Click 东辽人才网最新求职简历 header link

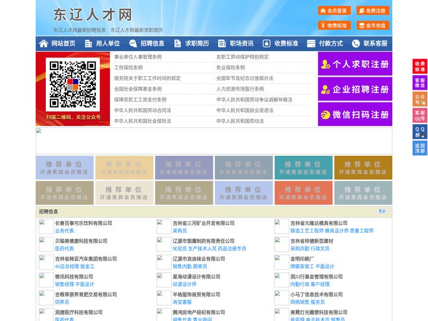pyautogui.click(x=137, y=30)
